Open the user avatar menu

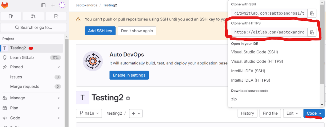click(x=62, y=5)
